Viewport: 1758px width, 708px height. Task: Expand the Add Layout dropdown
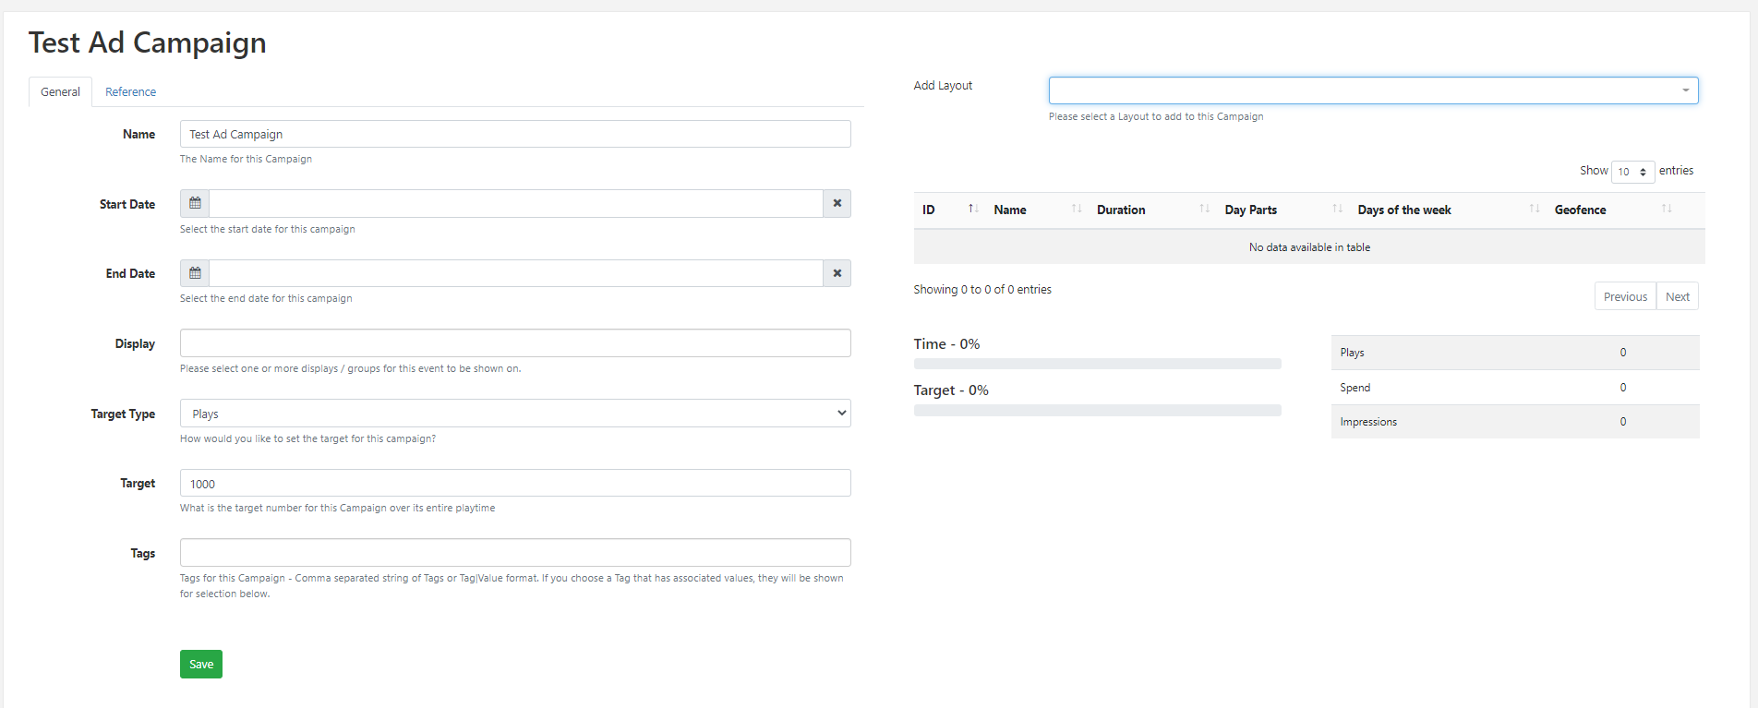(1373, 90)
